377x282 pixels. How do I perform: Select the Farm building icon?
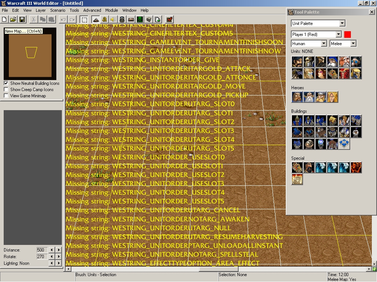(x=332, y=120)
